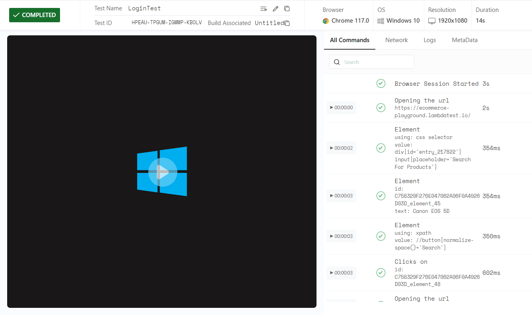Open the Logs tab
Screen dimensions: 532x315
430,40
